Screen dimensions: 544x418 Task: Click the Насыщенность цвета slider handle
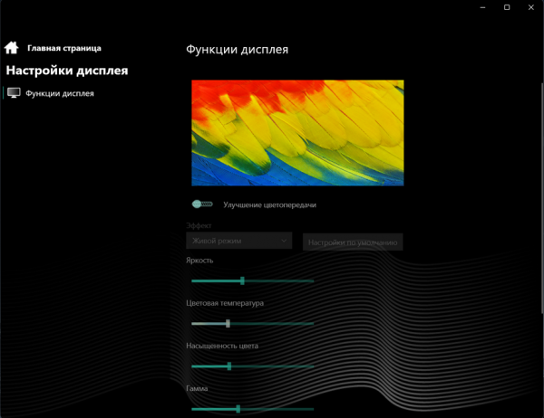(229, 366)
